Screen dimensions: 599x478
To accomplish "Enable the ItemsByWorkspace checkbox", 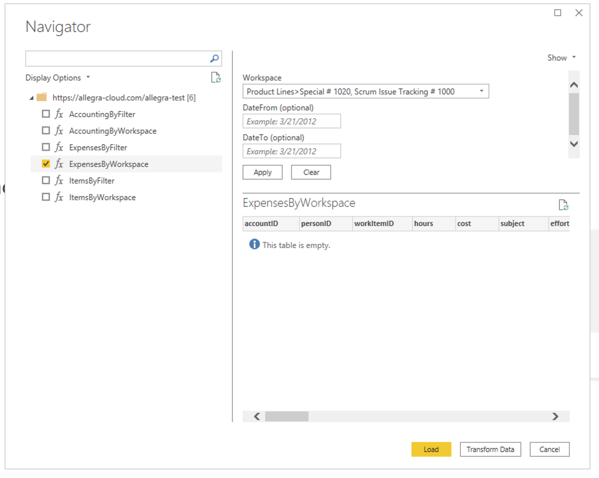I will (x=46, y=197).
